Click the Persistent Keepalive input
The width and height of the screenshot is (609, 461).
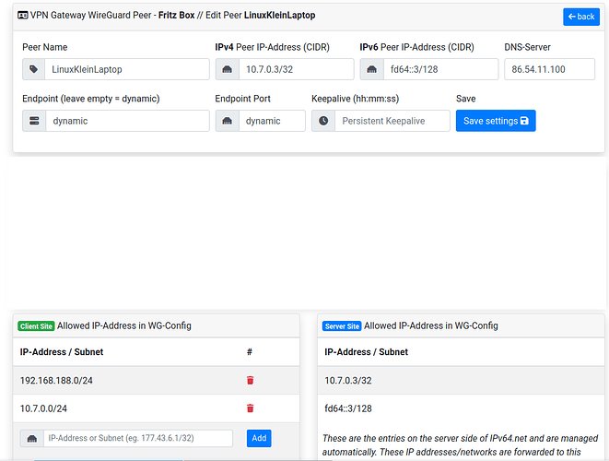392,121
